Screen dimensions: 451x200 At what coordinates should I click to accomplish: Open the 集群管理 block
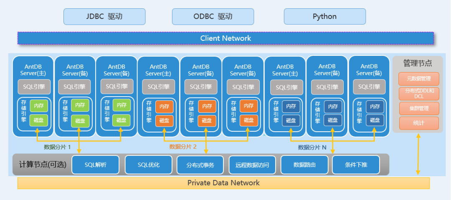tap(419, 108)
